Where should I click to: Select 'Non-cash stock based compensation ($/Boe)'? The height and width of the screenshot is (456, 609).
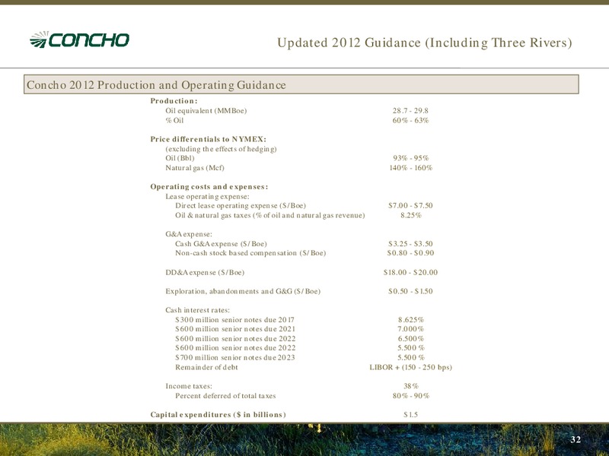point(250,253)
